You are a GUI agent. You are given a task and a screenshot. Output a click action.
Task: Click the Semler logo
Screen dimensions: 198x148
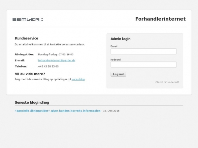click(28, 19)
